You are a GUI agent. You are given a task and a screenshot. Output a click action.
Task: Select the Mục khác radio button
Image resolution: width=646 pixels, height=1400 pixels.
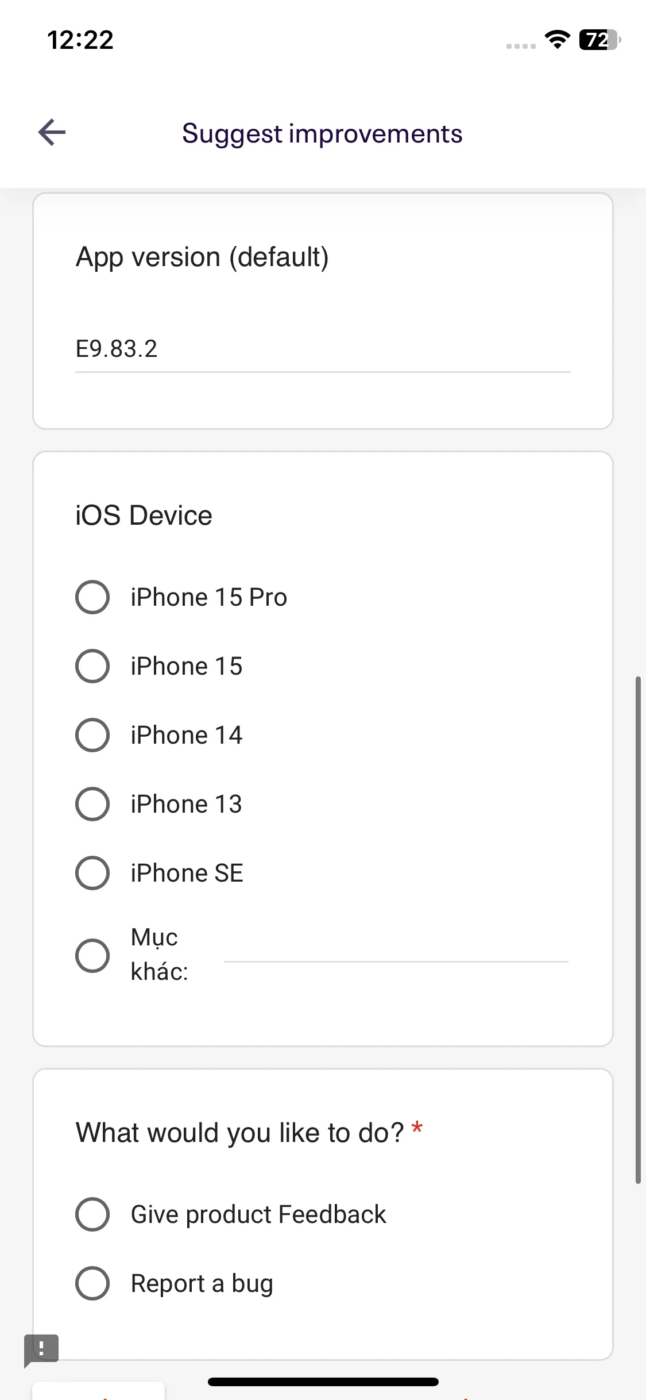tap(92, 956)
